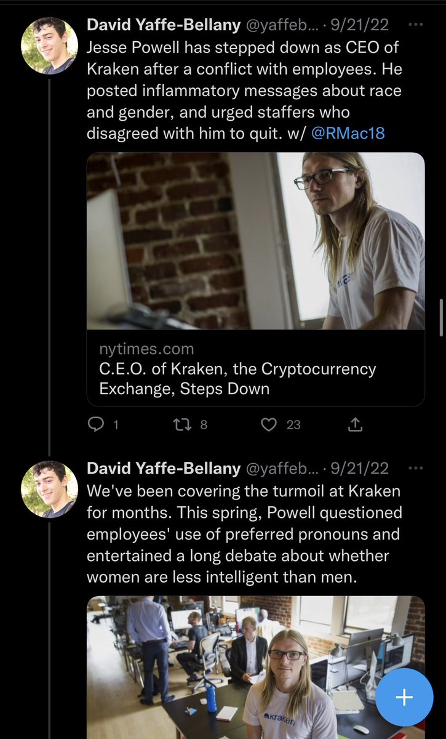Tap first tweet's profile avatar
Image resolution: width=446 pixels, height=739 pixels.
(49, 46)
